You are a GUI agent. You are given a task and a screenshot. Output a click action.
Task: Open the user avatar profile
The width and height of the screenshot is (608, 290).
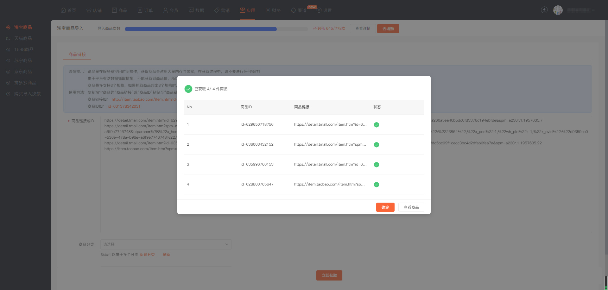[x=558, y=10]
